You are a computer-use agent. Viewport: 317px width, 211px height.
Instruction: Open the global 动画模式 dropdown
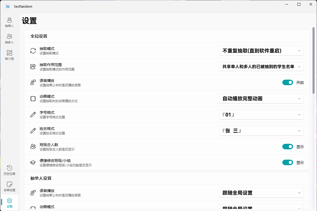click(262, 99)
